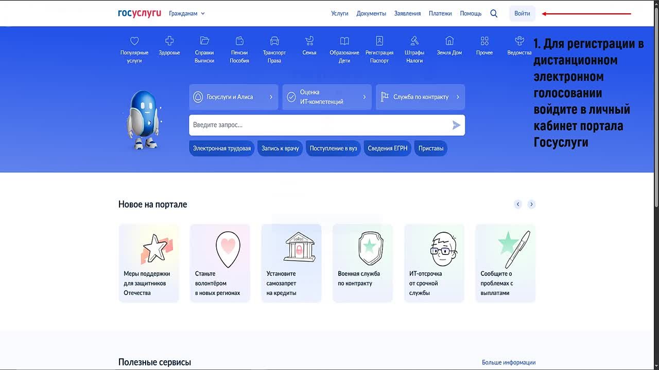
Task: Select the Электронная трудовая chip
Action: click(222, 148)
